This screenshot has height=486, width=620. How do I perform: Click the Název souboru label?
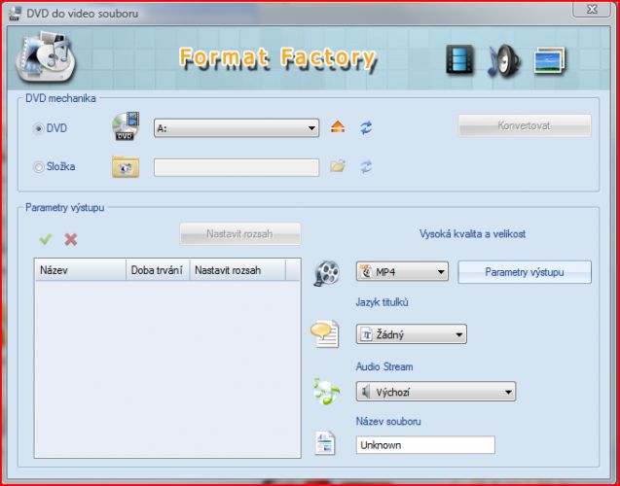(x=388, y=421)
